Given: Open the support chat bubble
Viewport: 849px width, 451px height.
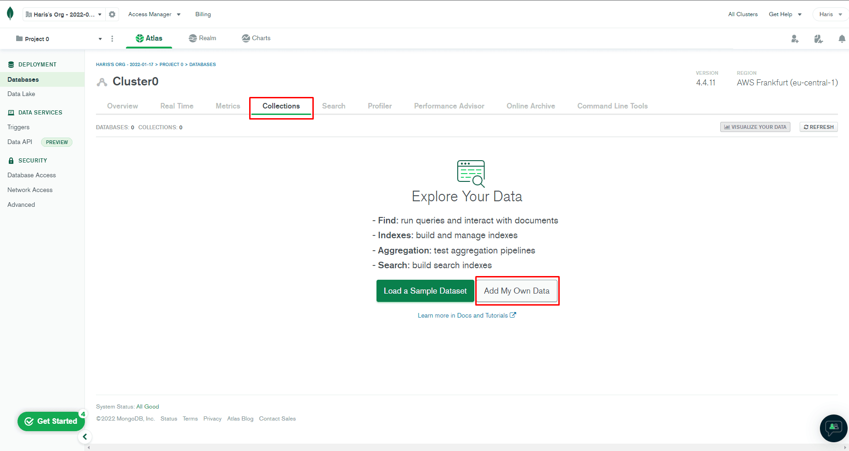Looking at the screenshot, I should coord(833,428).
